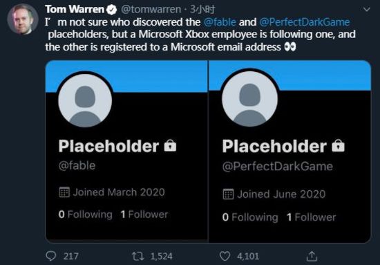
Task: Click the lock icon beside the PerfectDarkGame Placeholder
Action: click(338, 145)
